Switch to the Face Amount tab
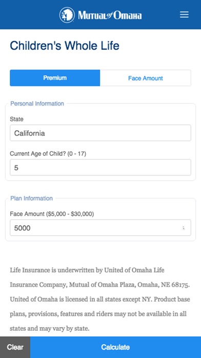Viewport: 201px width, 358px height. pyautogui.click(x=146, y=78)
